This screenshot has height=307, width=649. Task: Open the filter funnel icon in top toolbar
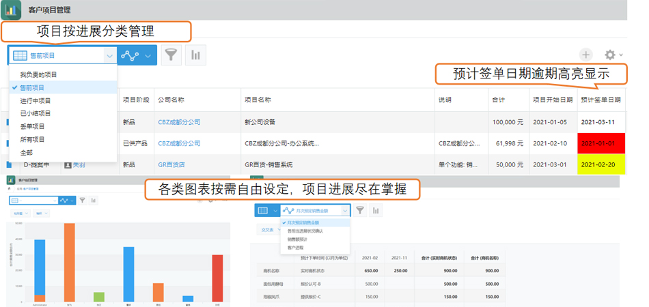171,55
